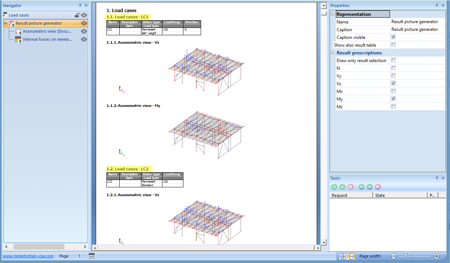Click the second underlined cancel all icon

pos(377,187)
